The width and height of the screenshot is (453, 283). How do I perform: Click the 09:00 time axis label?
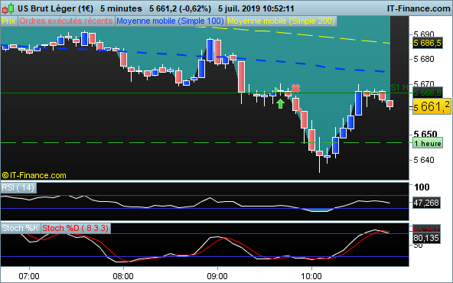click(217, 276)
